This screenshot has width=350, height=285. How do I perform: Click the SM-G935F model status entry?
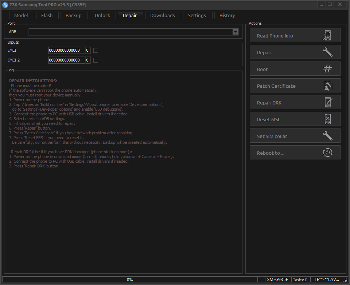278,280
